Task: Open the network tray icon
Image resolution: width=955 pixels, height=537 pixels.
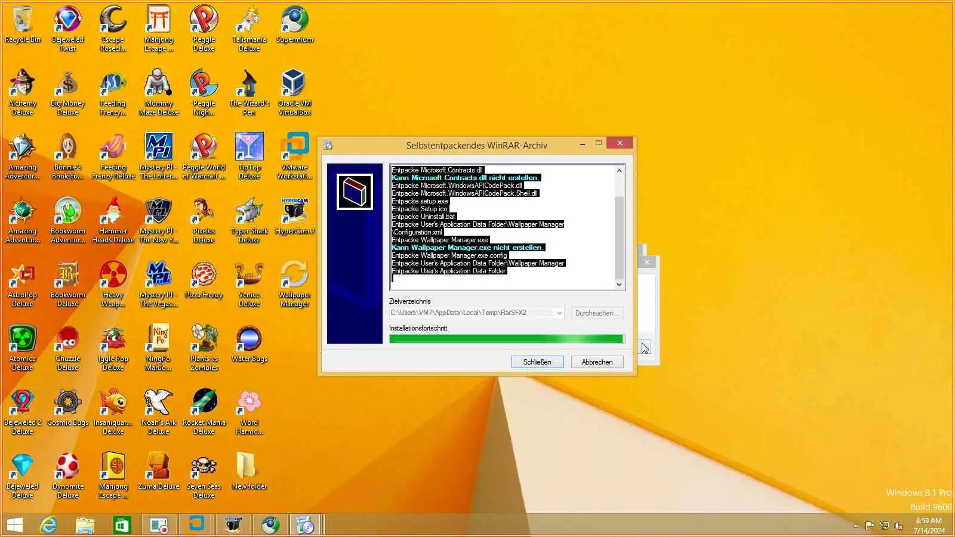Action: pos(885,526)
